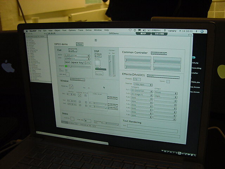Click the canary user name in menu bar
Image resolution: width=225 pixels, height=169 pixels.
pos(172,31)
